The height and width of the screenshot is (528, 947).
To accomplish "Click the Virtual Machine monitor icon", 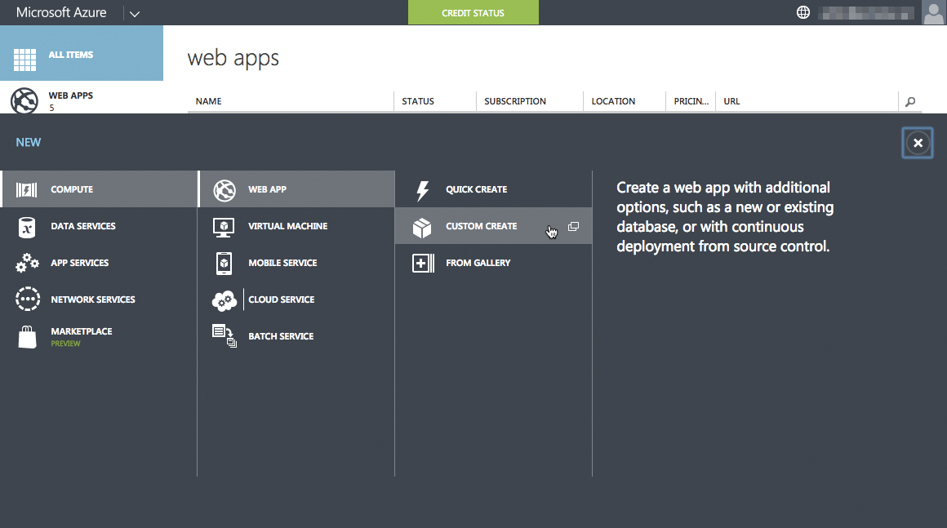I will pyautogui.click(x=224, y=228).
